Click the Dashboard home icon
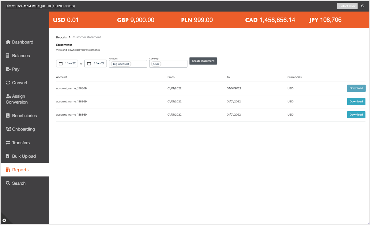Viewport: 370px width, 225px height. (8, 42)
